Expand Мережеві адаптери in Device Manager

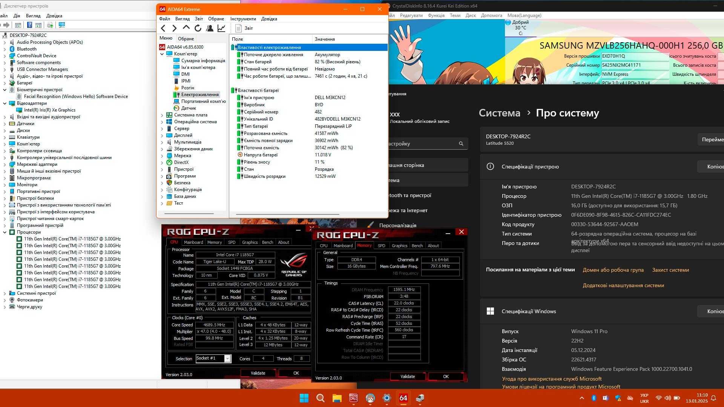[x=5, y=164]
